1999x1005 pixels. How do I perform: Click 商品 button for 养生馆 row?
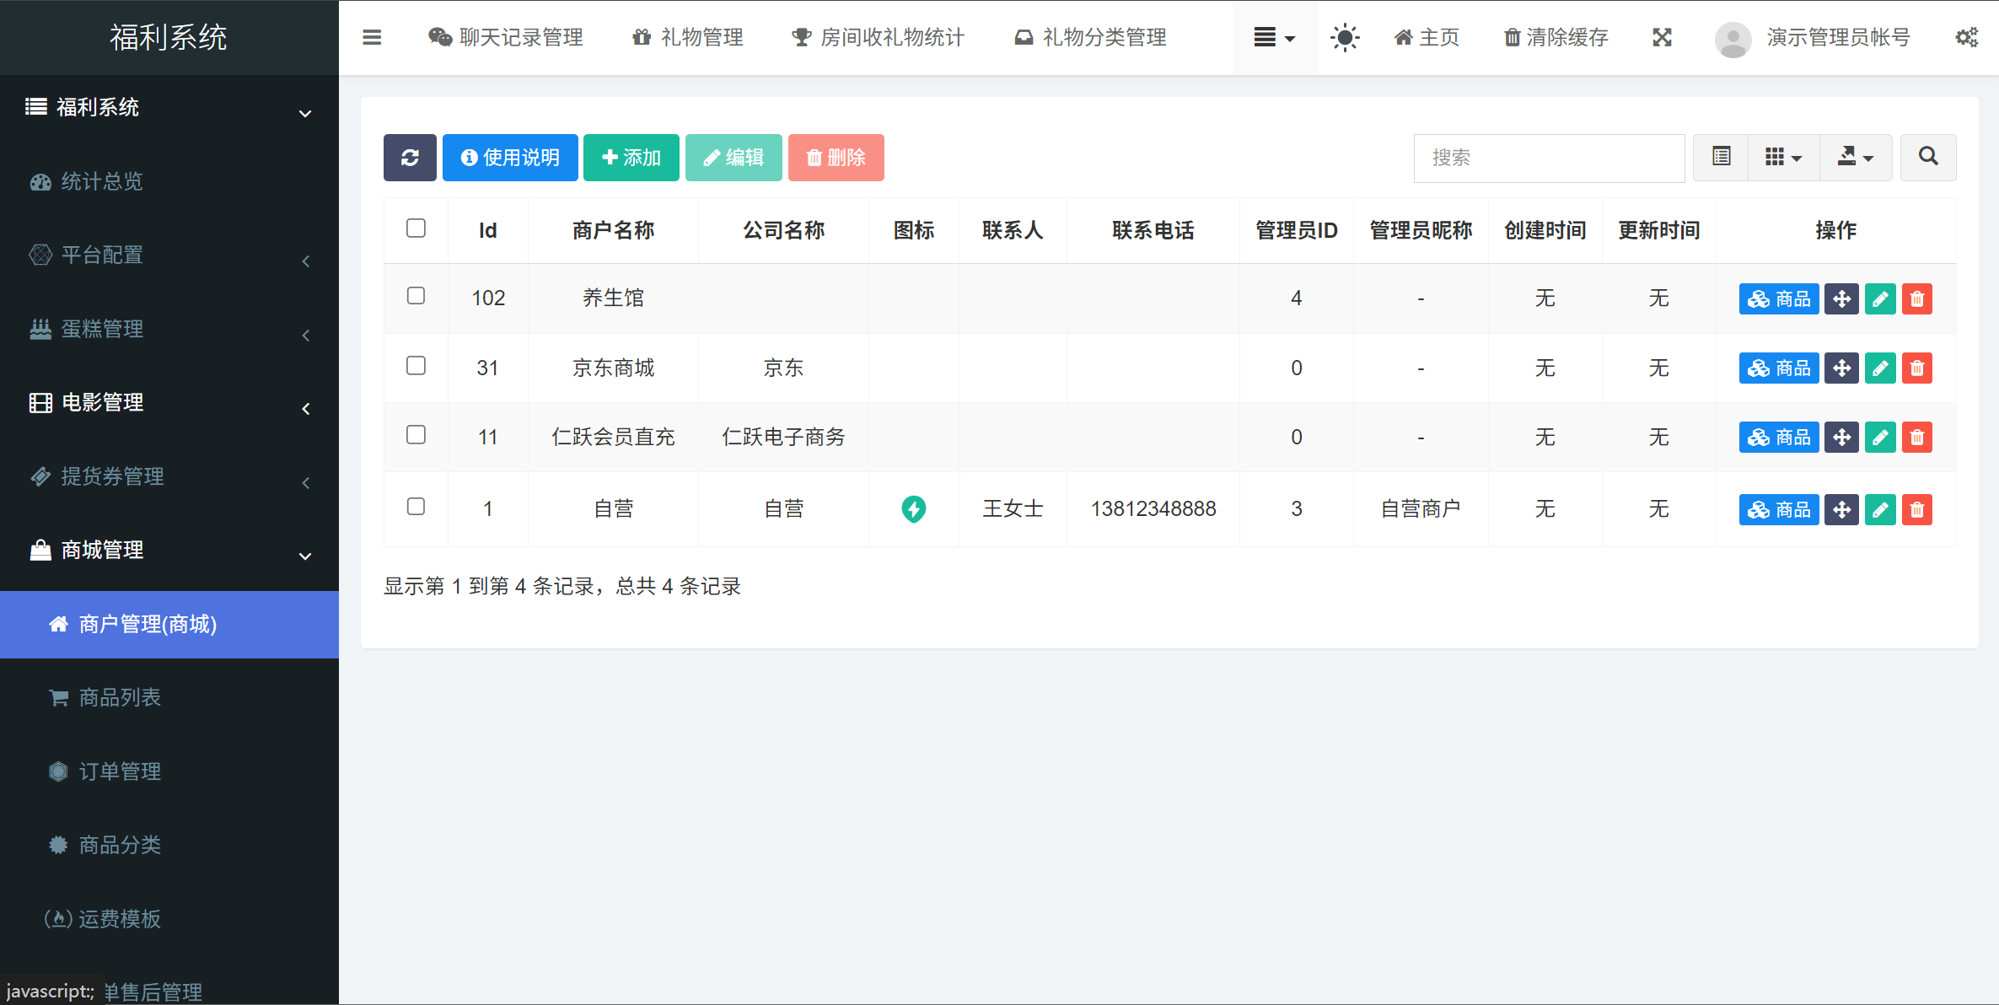(1779, 298)
